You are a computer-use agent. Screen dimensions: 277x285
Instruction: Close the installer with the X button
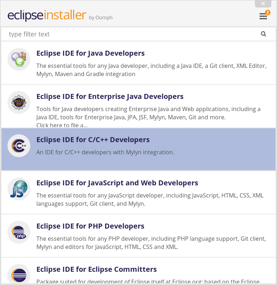tap(263, 4)
